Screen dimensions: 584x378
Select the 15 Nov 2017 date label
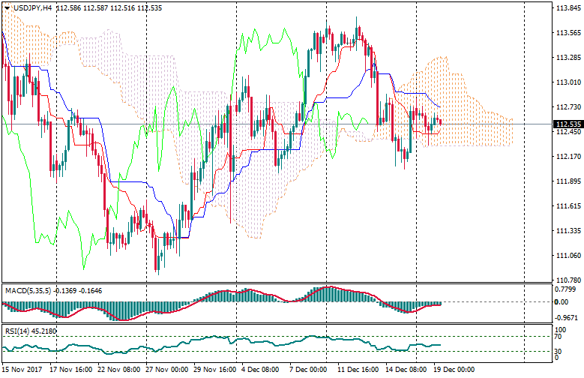tap(22, 370)
